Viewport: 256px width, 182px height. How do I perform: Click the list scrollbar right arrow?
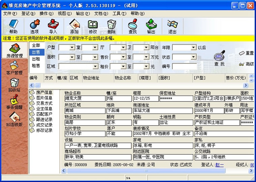[x=246, y=85]
